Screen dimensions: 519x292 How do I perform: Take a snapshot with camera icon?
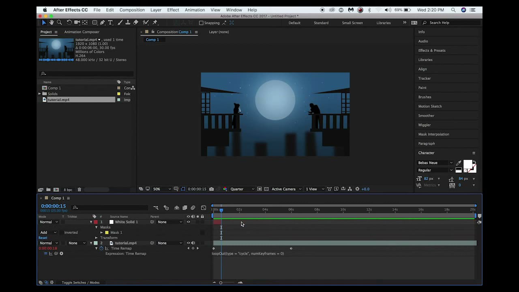(x=211, y=189)
